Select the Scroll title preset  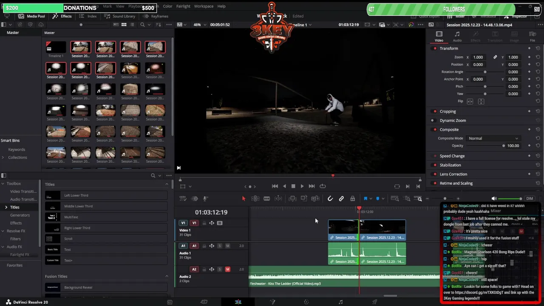(106, 239)
